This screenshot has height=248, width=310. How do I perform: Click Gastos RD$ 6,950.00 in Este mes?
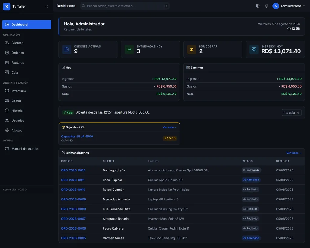tap(290, 86)
